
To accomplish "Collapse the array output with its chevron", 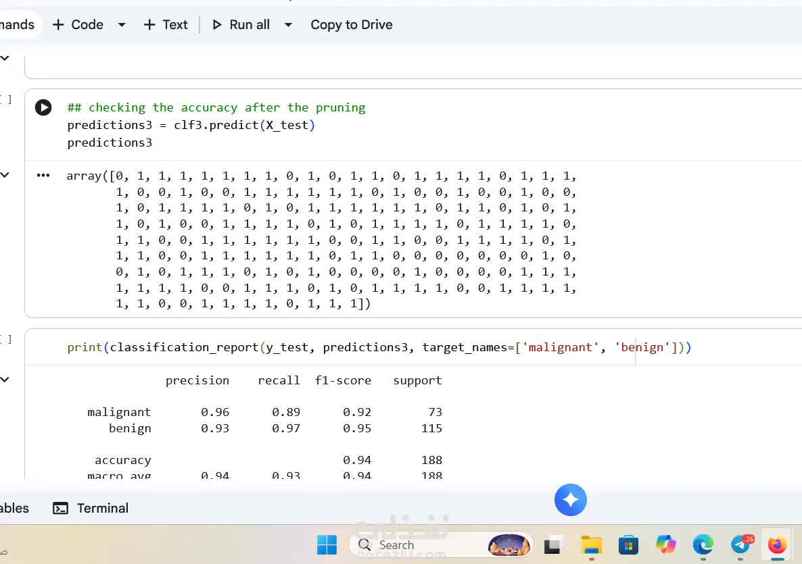I will point(5,175).
